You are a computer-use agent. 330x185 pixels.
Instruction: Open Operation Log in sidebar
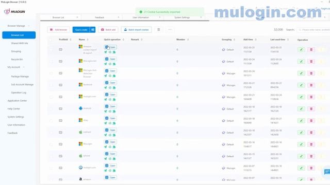point(19,92)
